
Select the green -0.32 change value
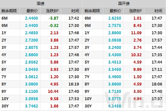point(53,25)
